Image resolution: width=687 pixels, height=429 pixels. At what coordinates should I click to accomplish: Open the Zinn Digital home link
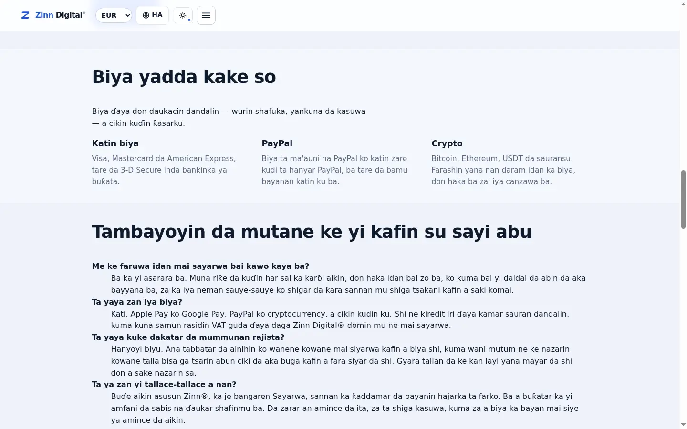pyautogui.click(x=53, y=15)
